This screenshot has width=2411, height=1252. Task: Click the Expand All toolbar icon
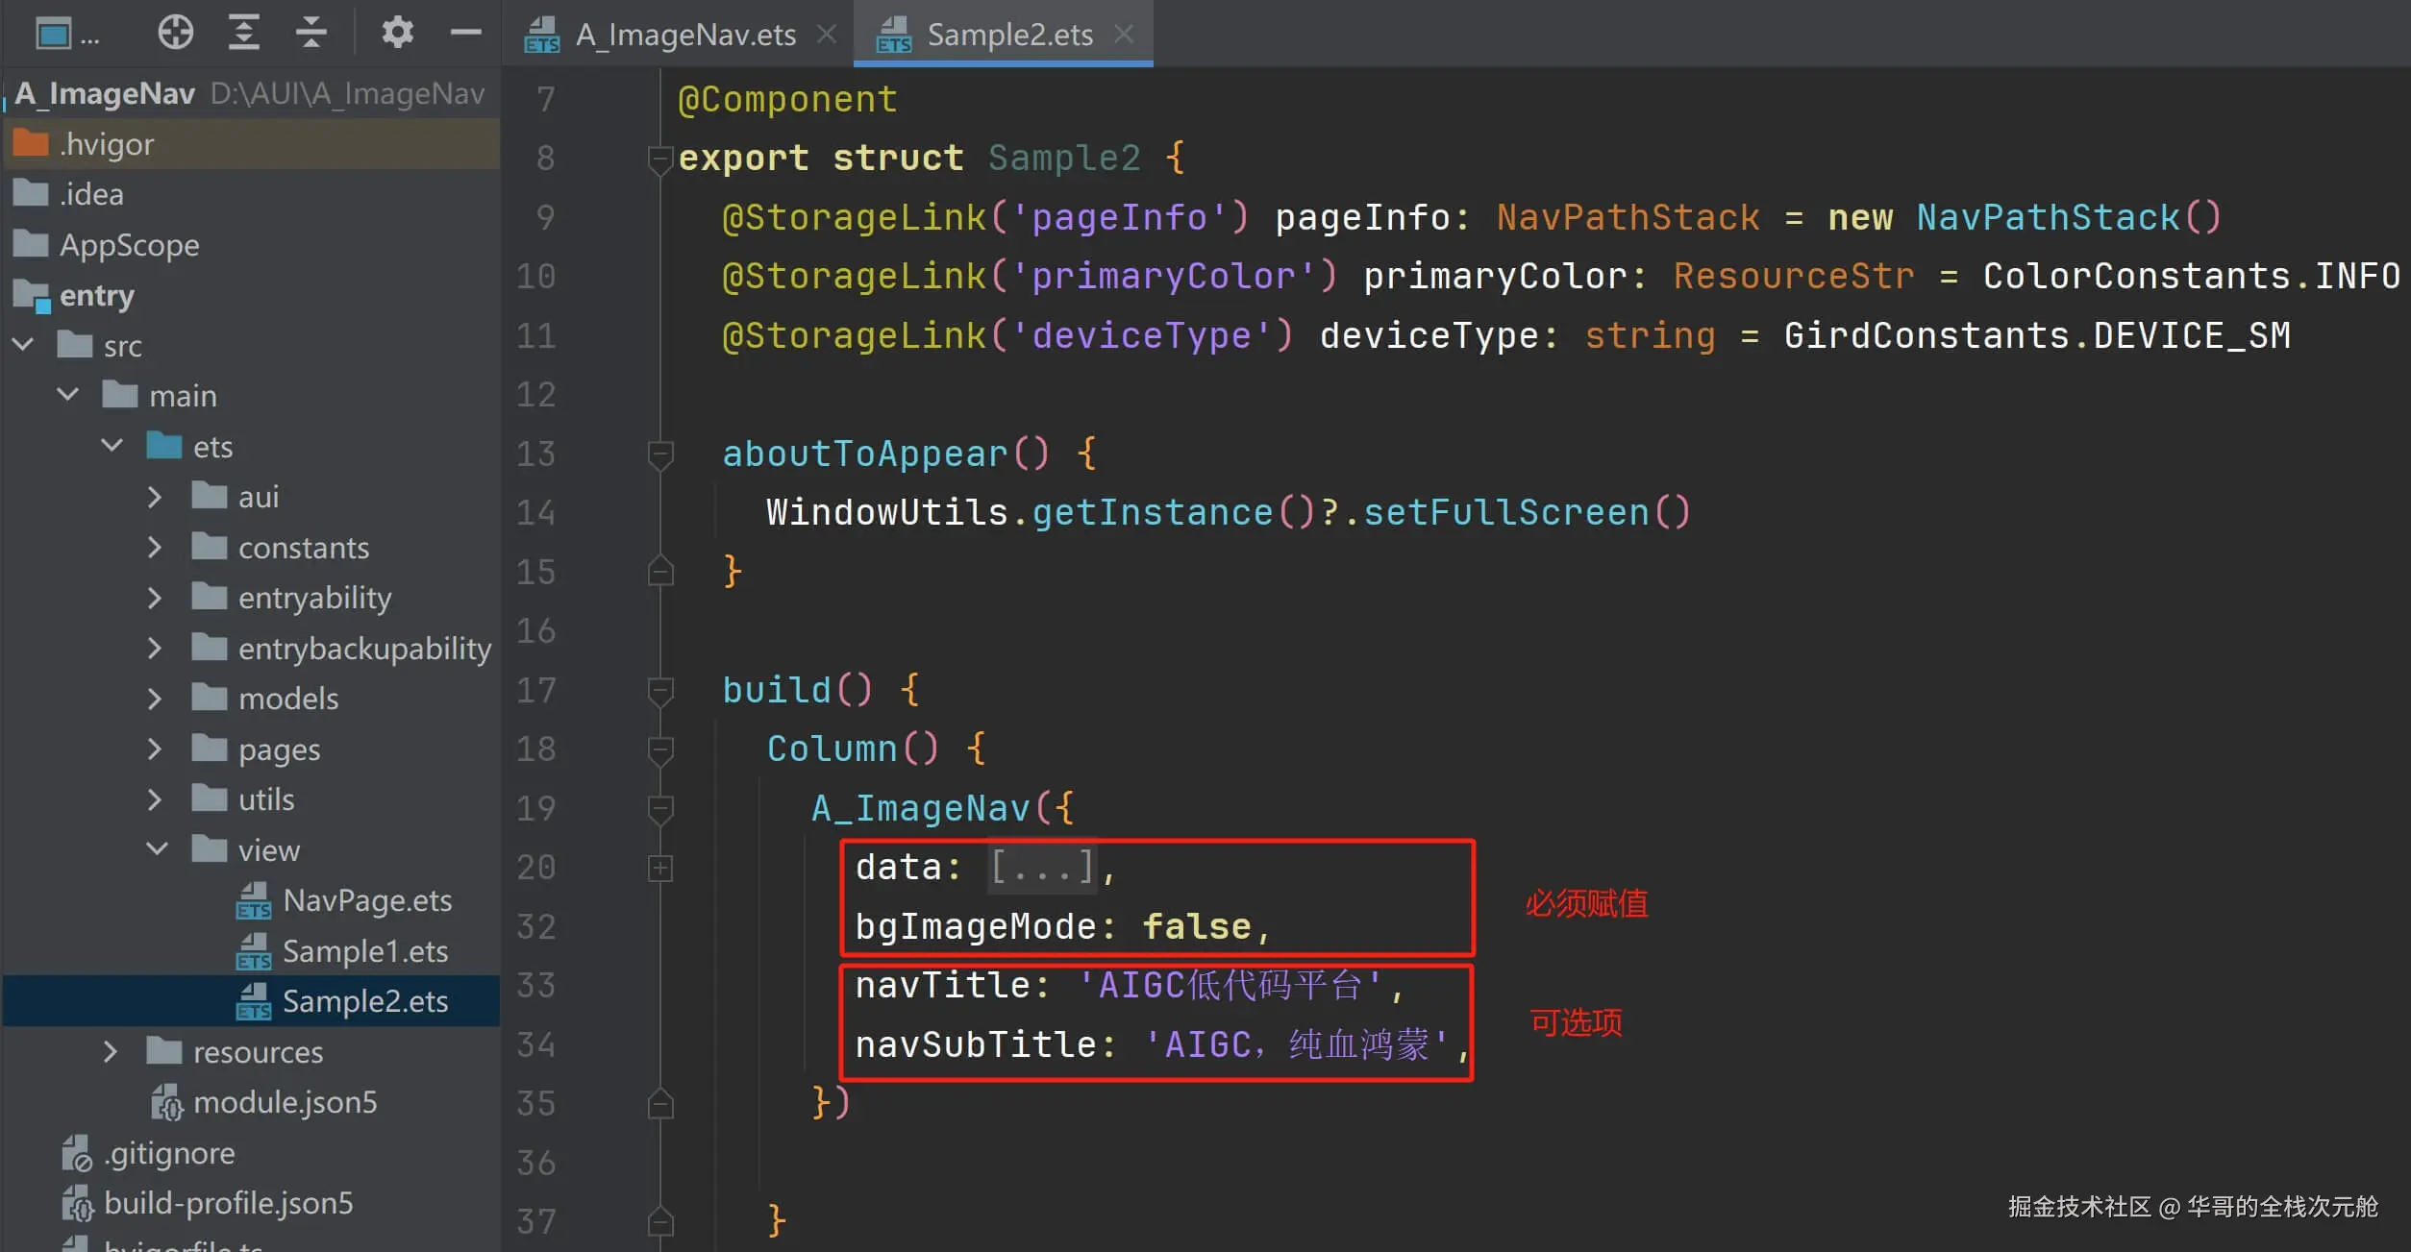tap(244, 33)
